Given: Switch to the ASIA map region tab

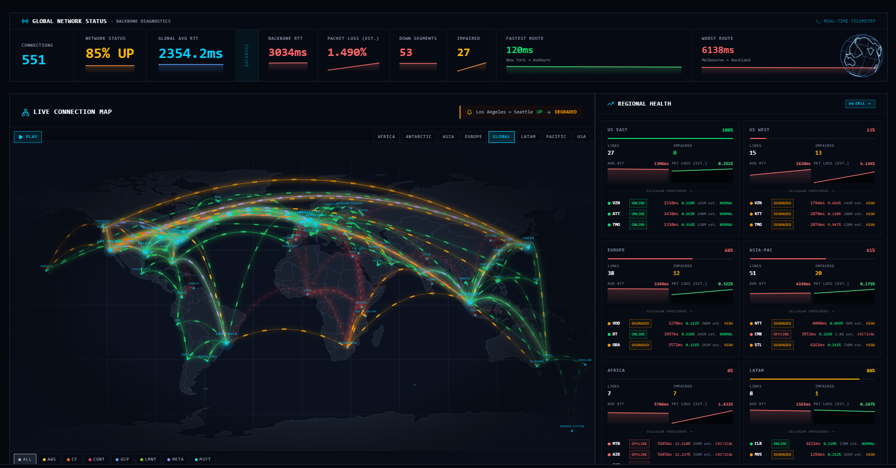Looking at the screenshot, I should coord(448,137).
